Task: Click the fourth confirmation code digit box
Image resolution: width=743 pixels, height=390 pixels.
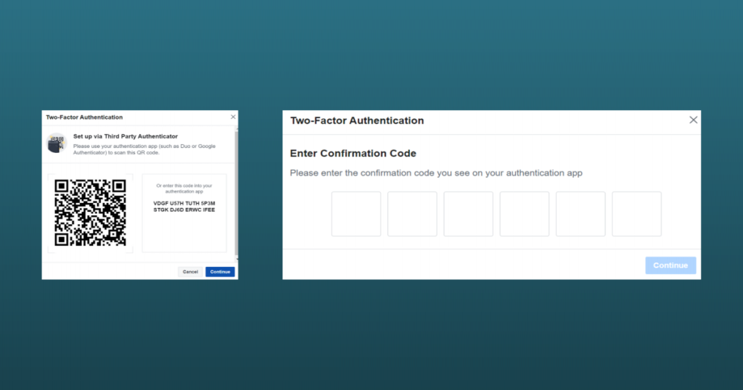Action: (525, 214)
